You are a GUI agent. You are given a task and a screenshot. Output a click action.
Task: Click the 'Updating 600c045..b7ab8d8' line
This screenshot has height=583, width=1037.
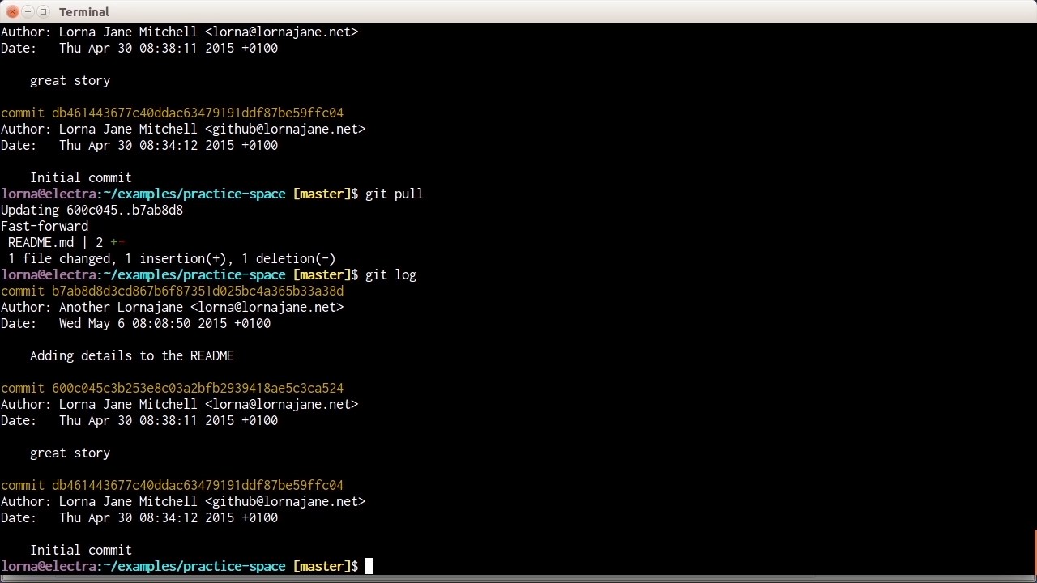click(x=92, y=210)
